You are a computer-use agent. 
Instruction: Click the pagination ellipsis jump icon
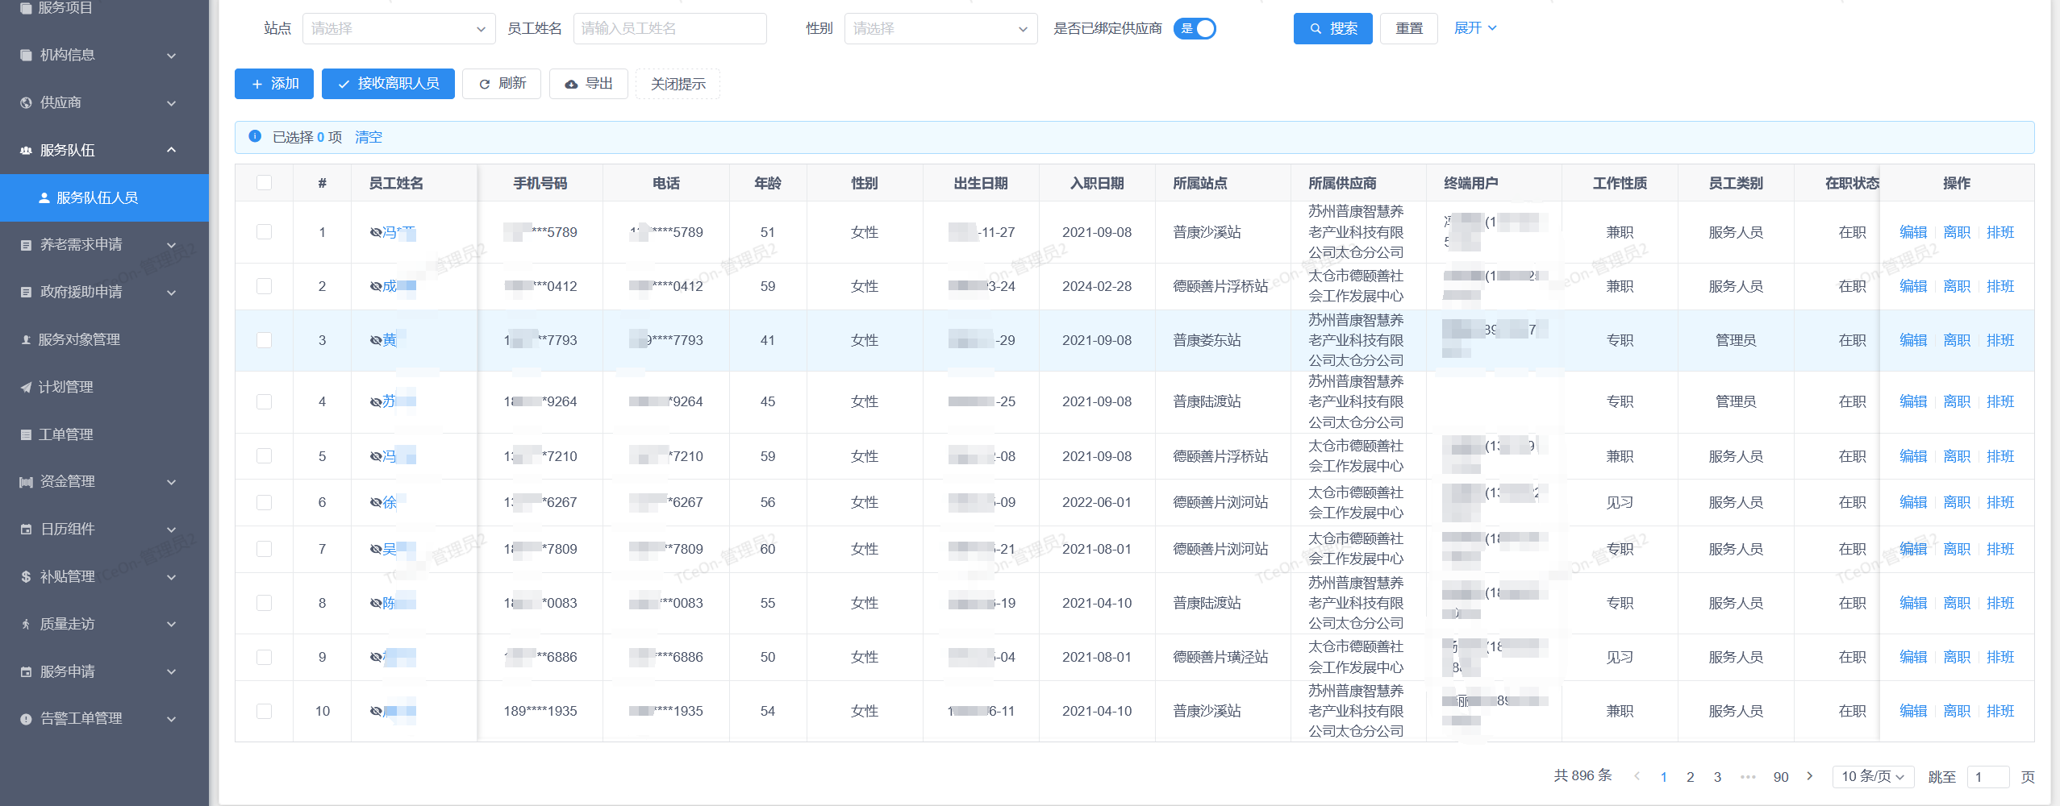click(x=1748, y=777)
